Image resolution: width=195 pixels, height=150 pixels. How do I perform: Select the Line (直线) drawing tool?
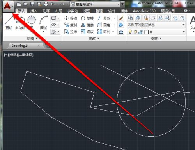coord(9,22)
